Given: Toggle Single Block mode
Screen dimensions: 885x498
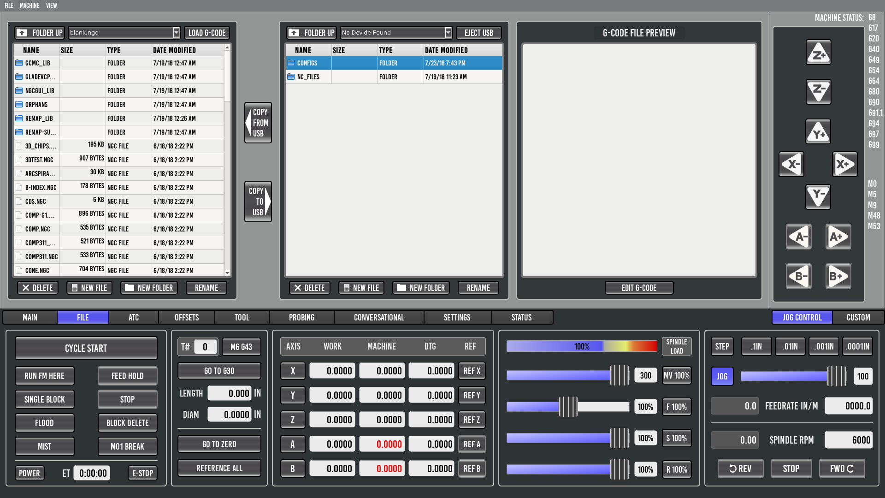Looking at the screenshot, I should (45, 399).
